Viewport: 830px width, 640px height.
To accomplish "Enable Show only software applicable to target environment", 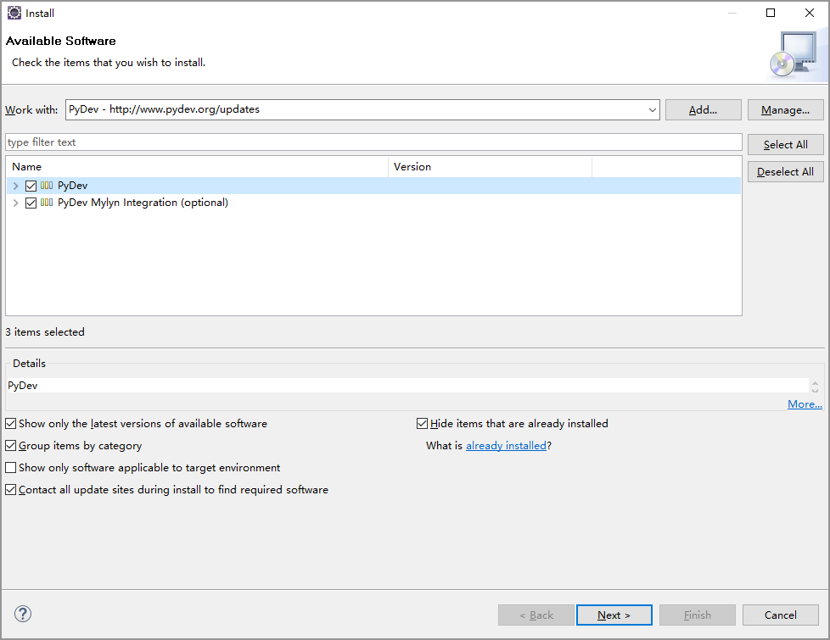I will pos(10,468).
